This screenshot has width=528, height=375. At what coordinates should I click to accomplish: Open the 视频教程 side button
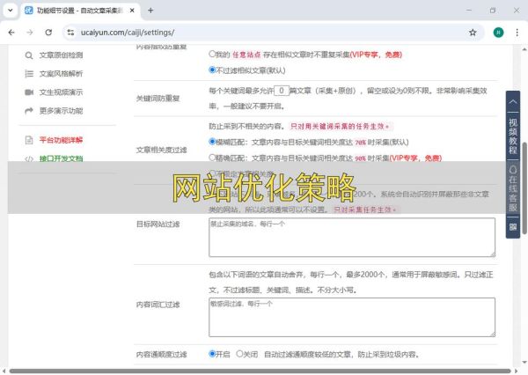coord(513,136)
